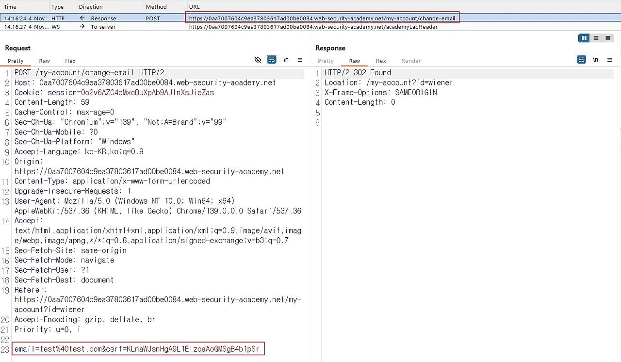The height and width of the screenshot is (362, 621).
Task: Click the Cookie session value
Action: [147, 92]
